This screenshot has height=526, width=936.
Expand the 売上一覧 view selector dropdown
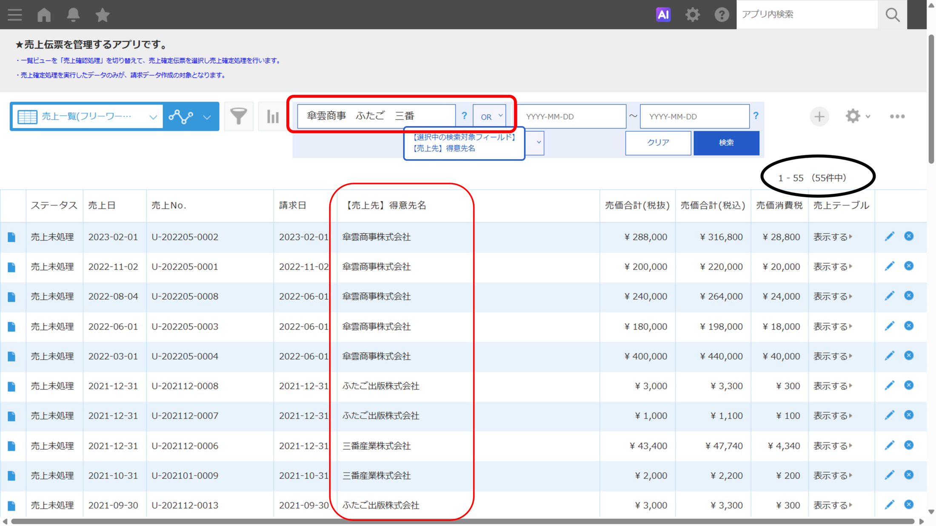pyautogui.click(x=153, y=116)
